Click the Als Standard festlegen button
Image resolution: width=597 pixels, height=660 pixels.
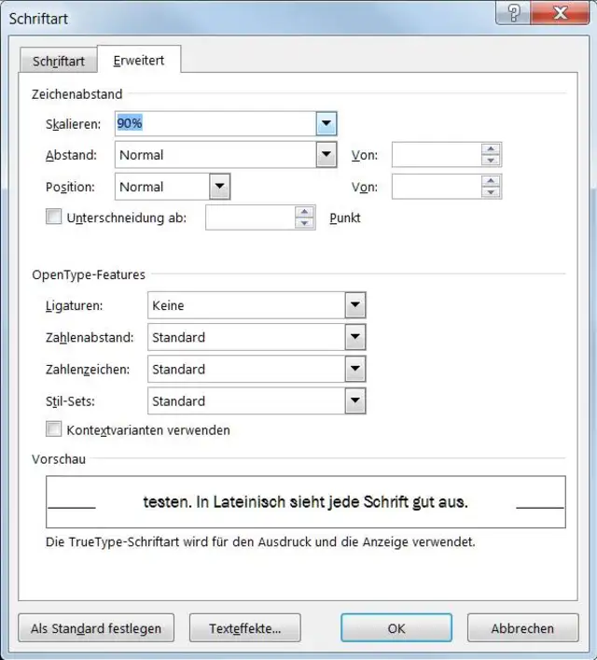tap(96, 628)
